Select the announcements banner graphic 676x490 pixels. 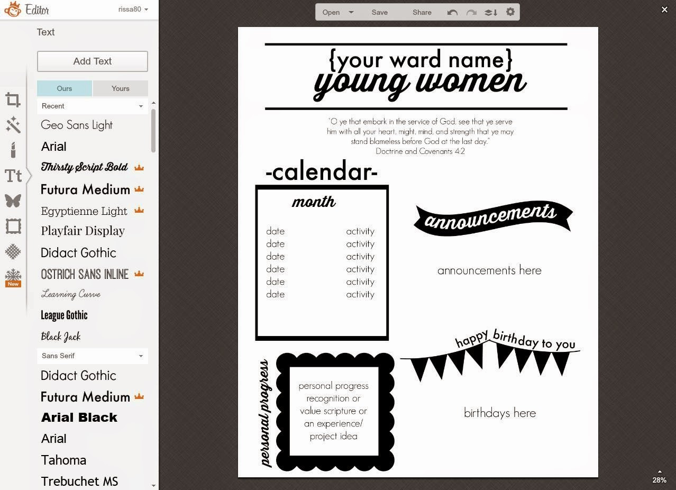point(493,217)
